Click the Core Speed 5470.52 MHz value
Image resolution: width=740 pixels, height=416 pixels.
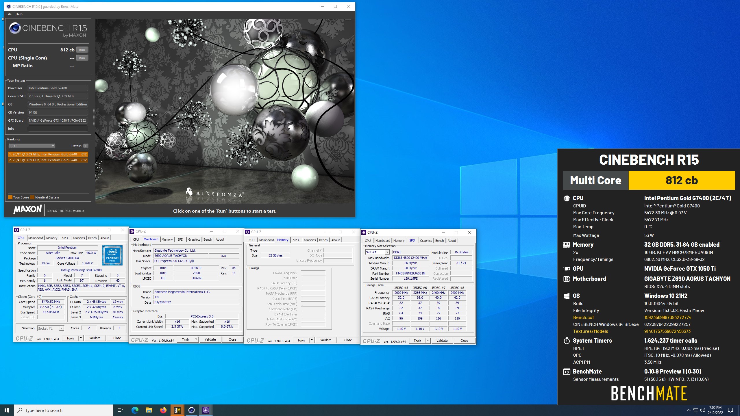[51, 302]
